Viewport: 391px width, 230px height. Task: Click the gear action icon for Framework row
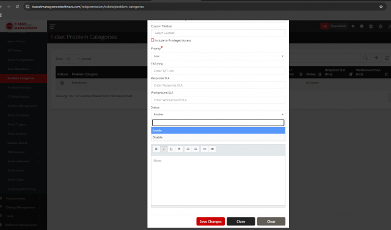coord(62,83)
